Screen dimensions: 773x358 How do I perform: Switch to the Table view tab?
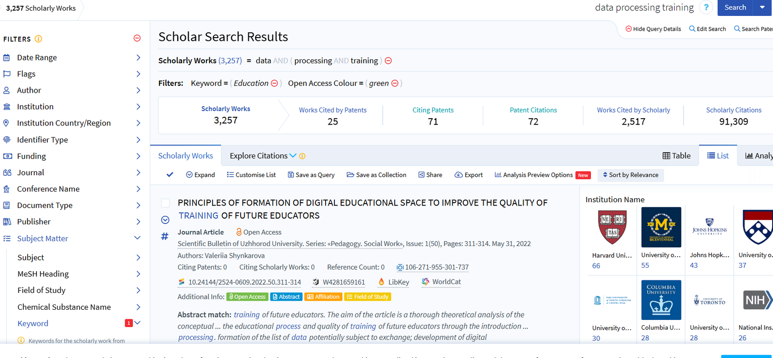pos(676,156)
